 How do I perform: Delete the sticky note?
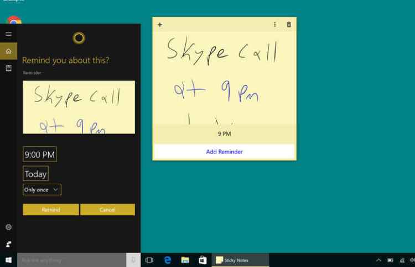point(289,24)
